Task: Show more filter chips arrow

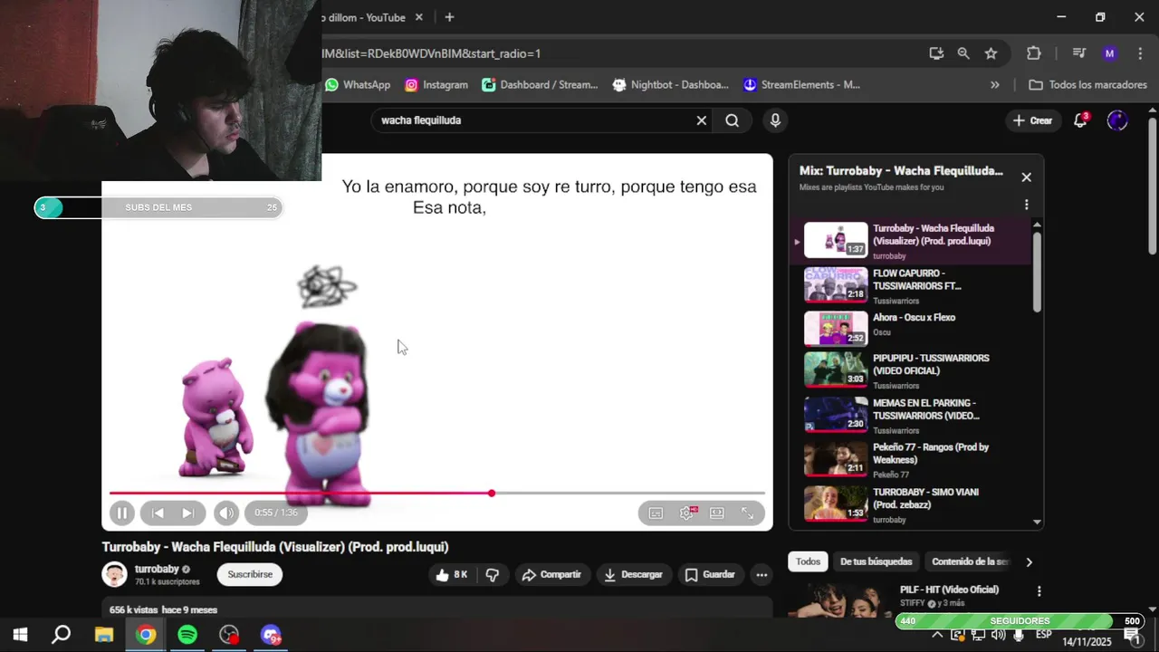Action: pyautogui.click(x=1029, y=561)
